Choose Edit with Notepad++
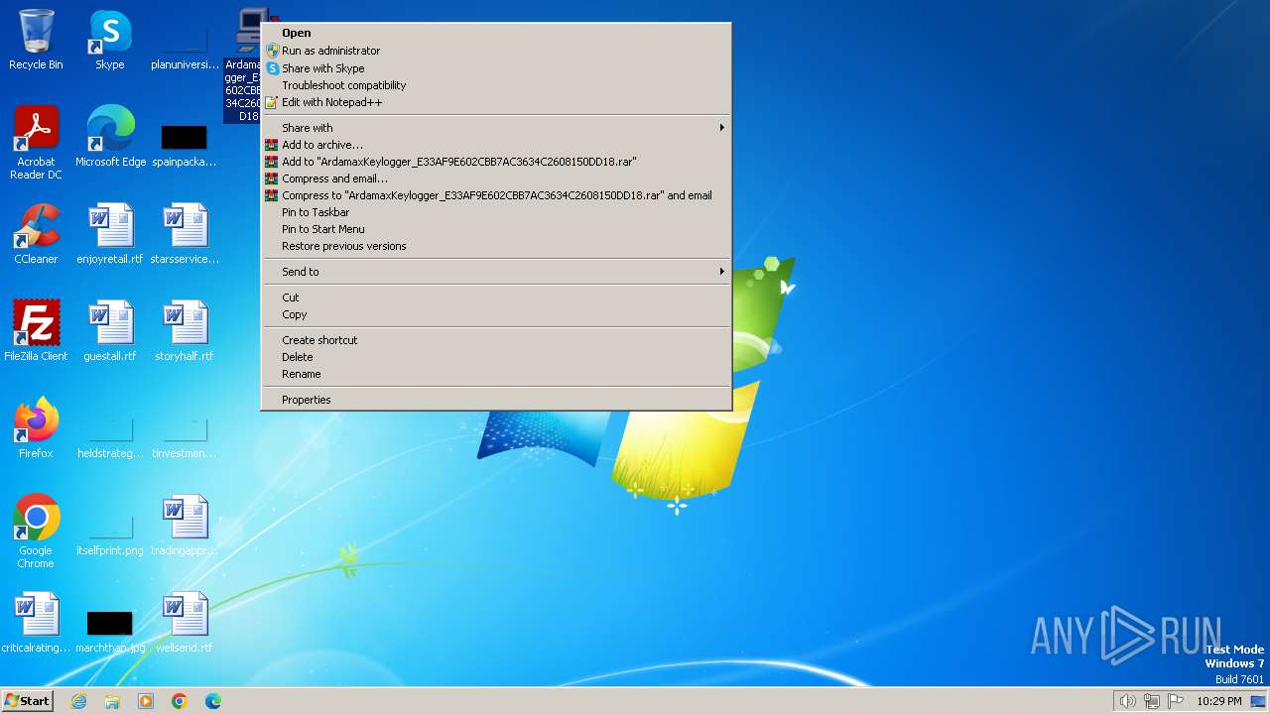The height and width of the screenshot is (714, 1270). click(x=496, y=102)
